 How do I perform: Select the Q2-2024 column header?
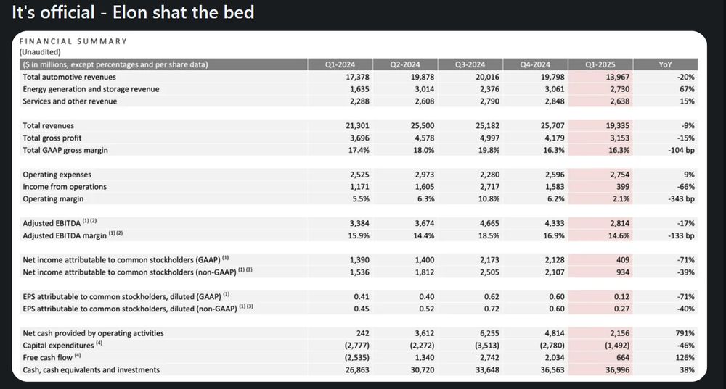tap(405, 64)
